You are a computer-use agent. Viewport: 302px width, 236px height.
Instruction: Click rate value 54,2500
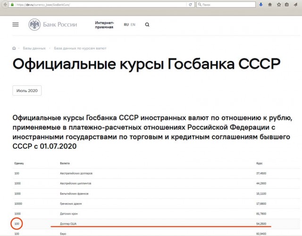261,224
